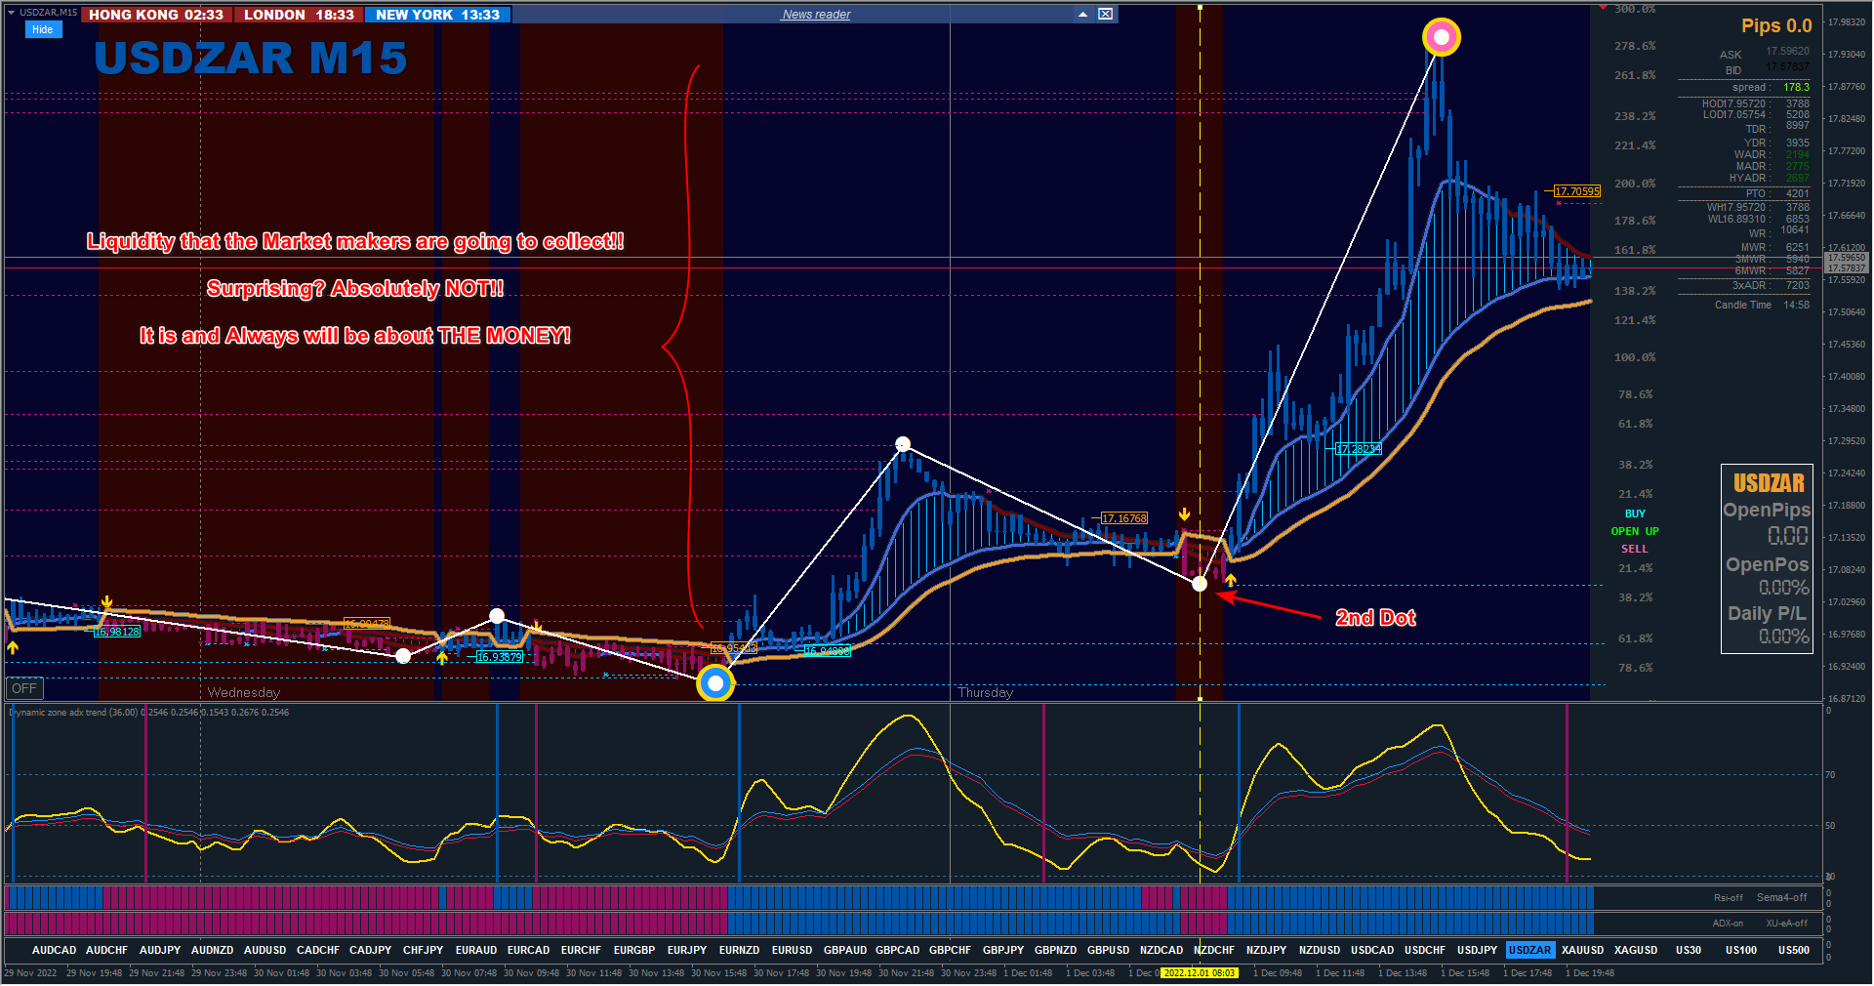Click the NEW YORK 13:33 session clock
Viewport: 1874px width, 986px height.
coord(437,15)
